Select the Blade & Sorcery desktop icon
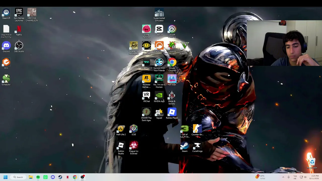The image size is (322, 181). click(x=172, y=98)
